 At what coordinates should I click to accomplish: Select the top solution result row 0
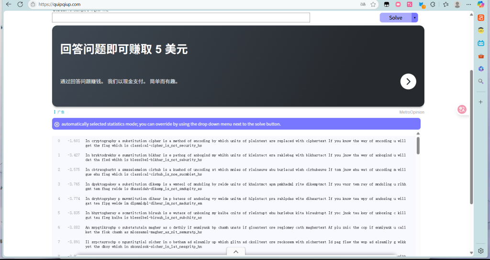[244, 143]
